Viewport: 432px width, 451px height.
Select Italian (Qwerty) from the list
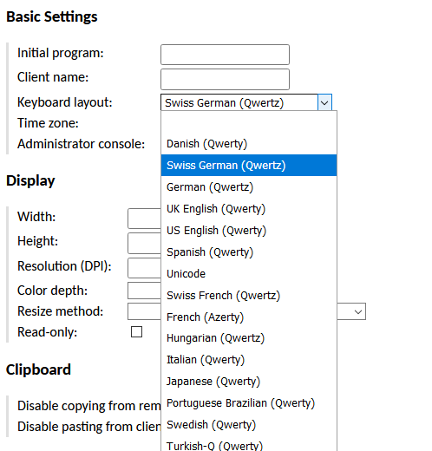tap(249, 360)
